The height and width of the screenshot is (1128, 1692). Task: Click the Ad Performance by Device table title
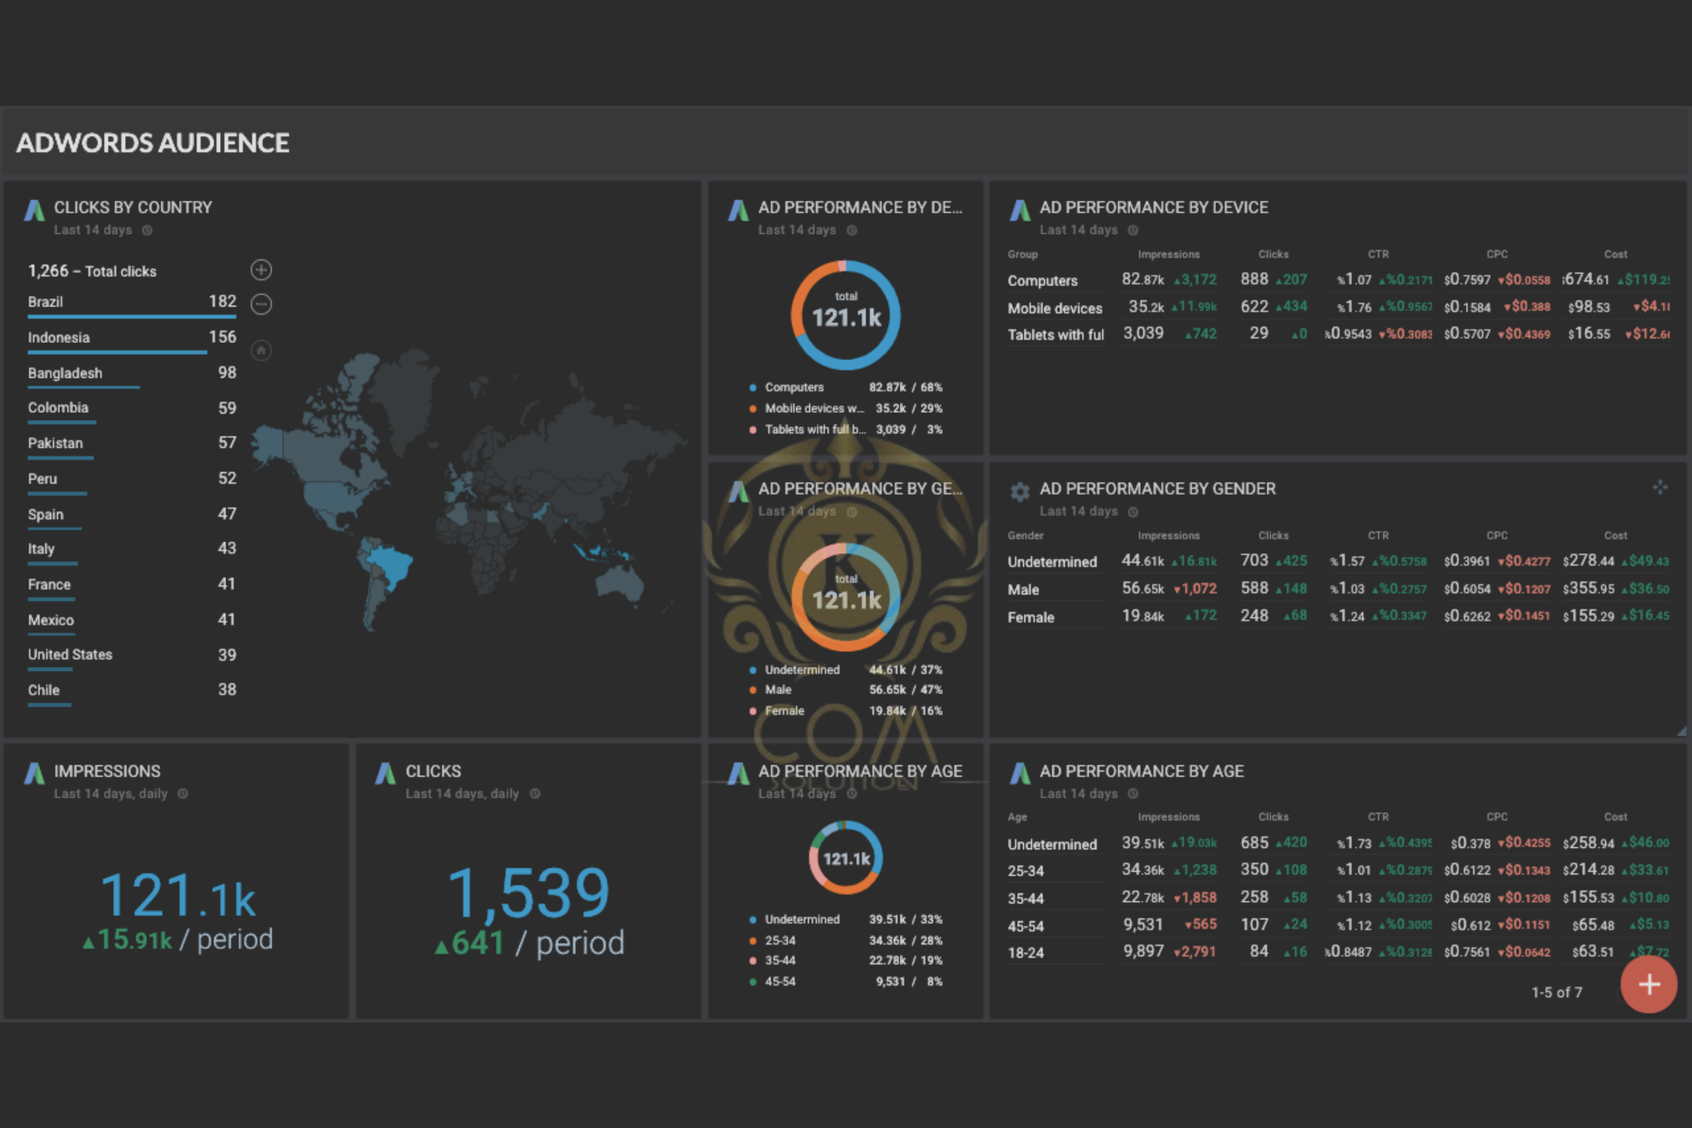pyautogui.click(x=1153, y=207)
